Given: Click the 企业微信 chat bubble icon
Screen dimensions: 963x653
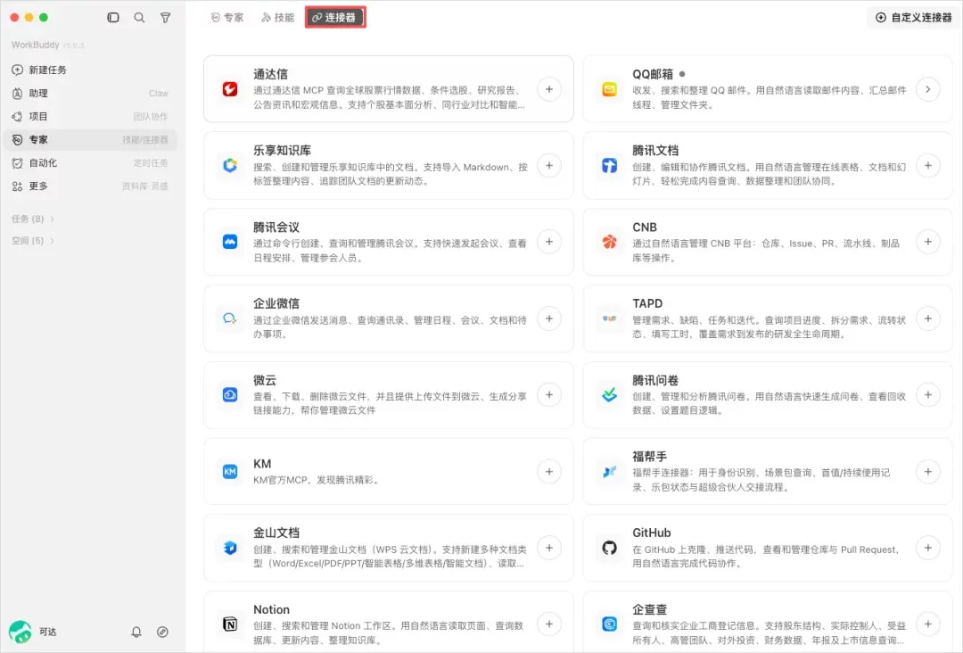Looking at the screenshot, I should [230, 318].
